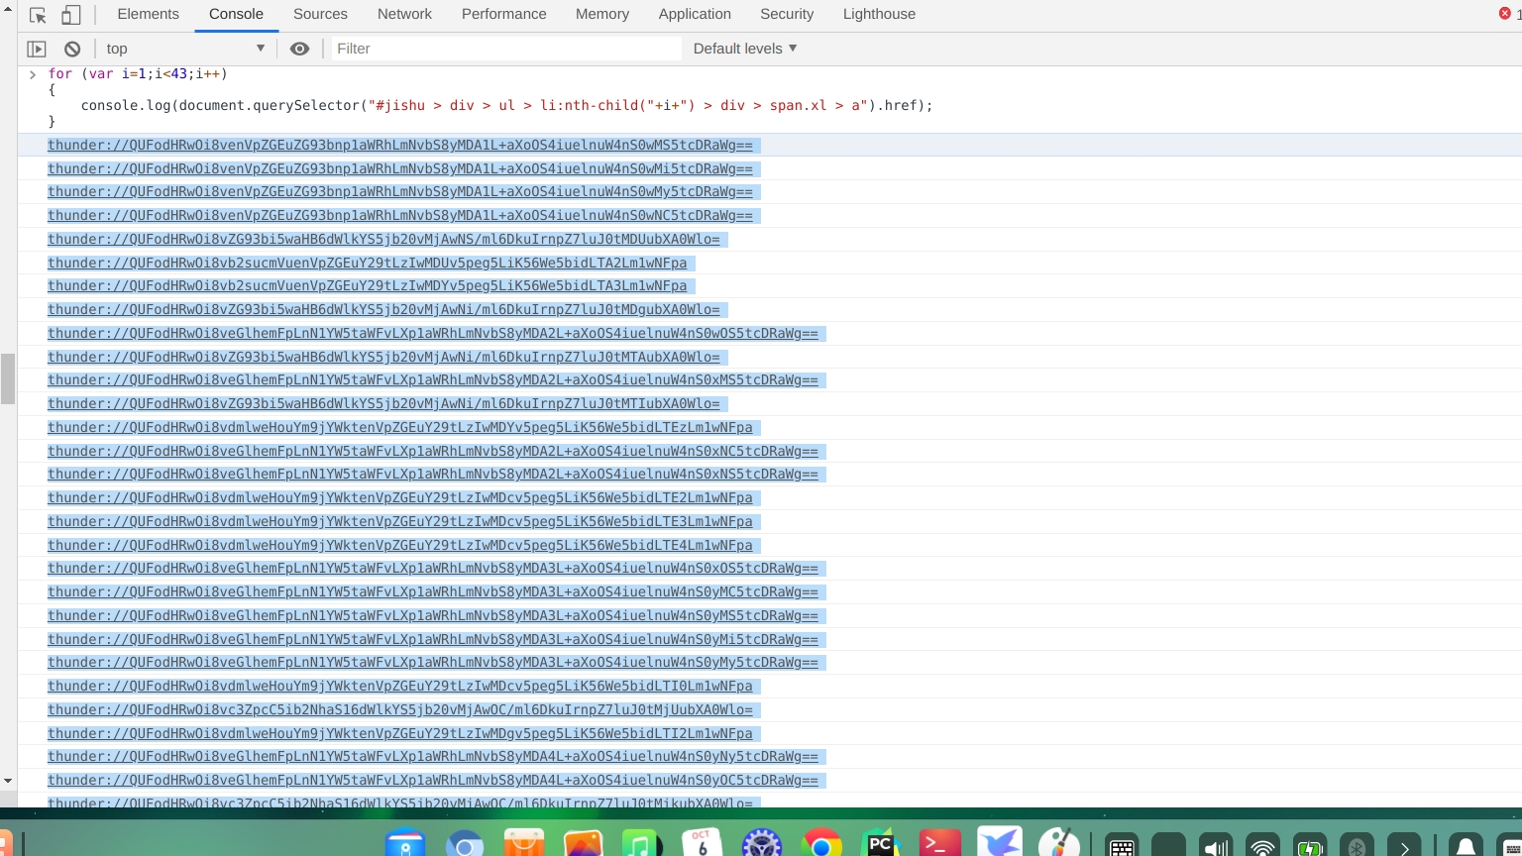The height and width of the screenshot is (856, 1522).
Task: Click the thunder link ending S0xNS5tcDRaWg==
Action: (433, 475)
